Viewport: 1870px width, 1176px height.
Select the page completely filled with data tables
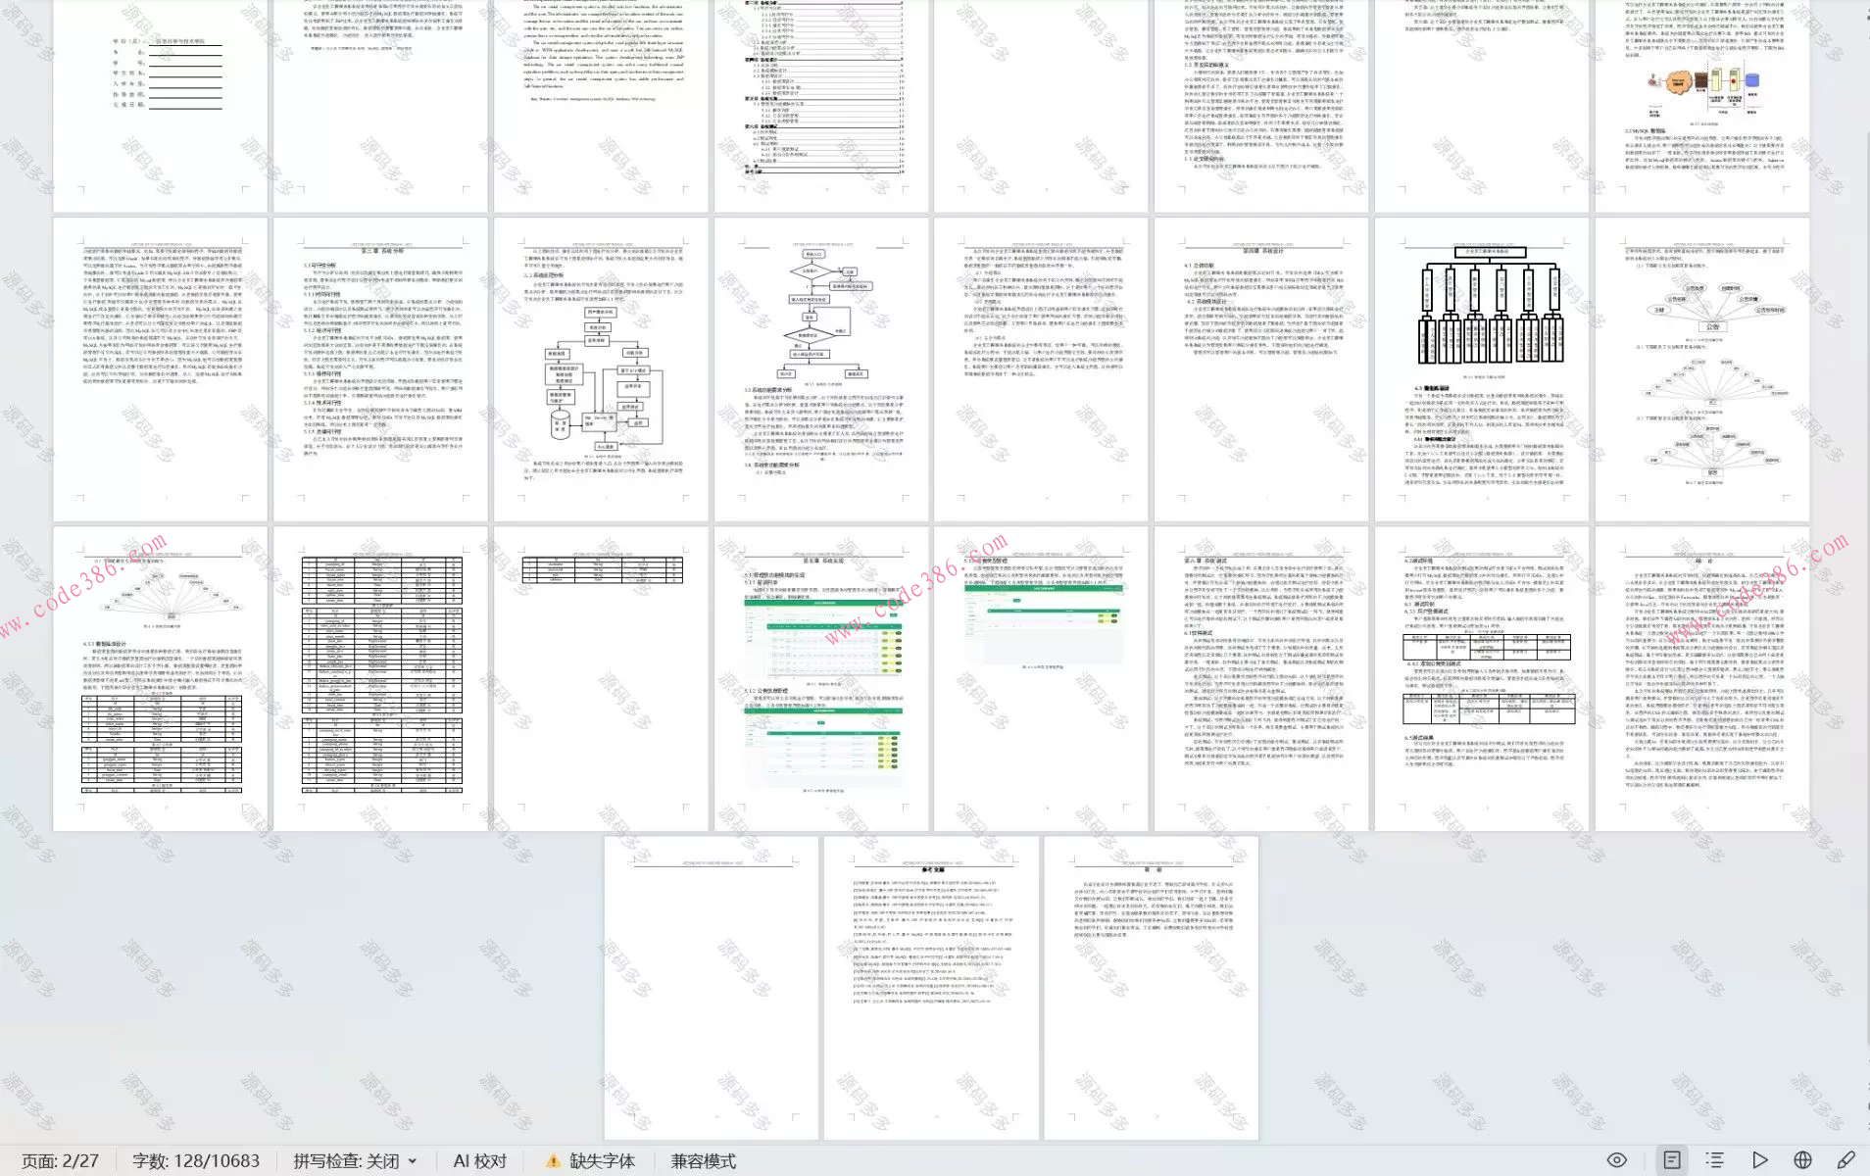(x=380, y=679)
